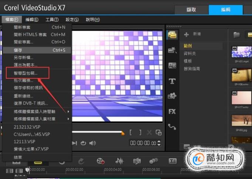Open recent file 愛情火龍果 x7.VSP
Screen dimensions: 252x179
pos(37,149)
